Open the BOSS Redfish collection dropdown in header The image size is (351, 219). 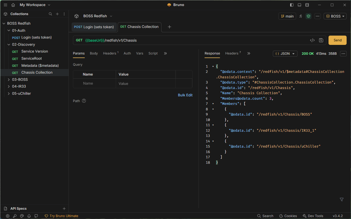[x=98, y=16]
